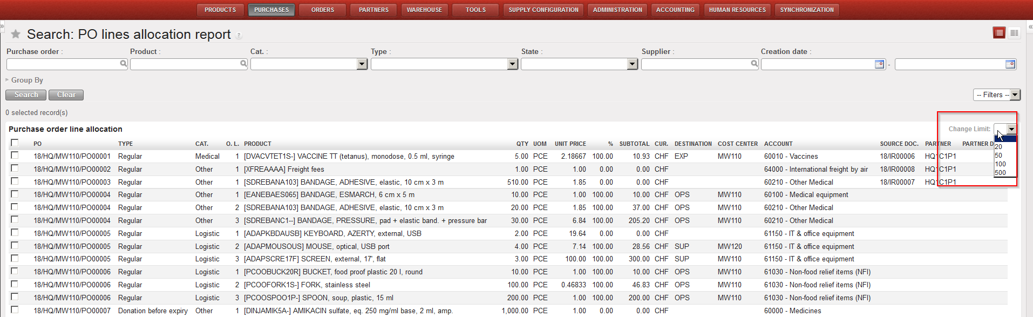Open the State dropdown
This screenshot has width=1033, height=317.
coord(633,64)
